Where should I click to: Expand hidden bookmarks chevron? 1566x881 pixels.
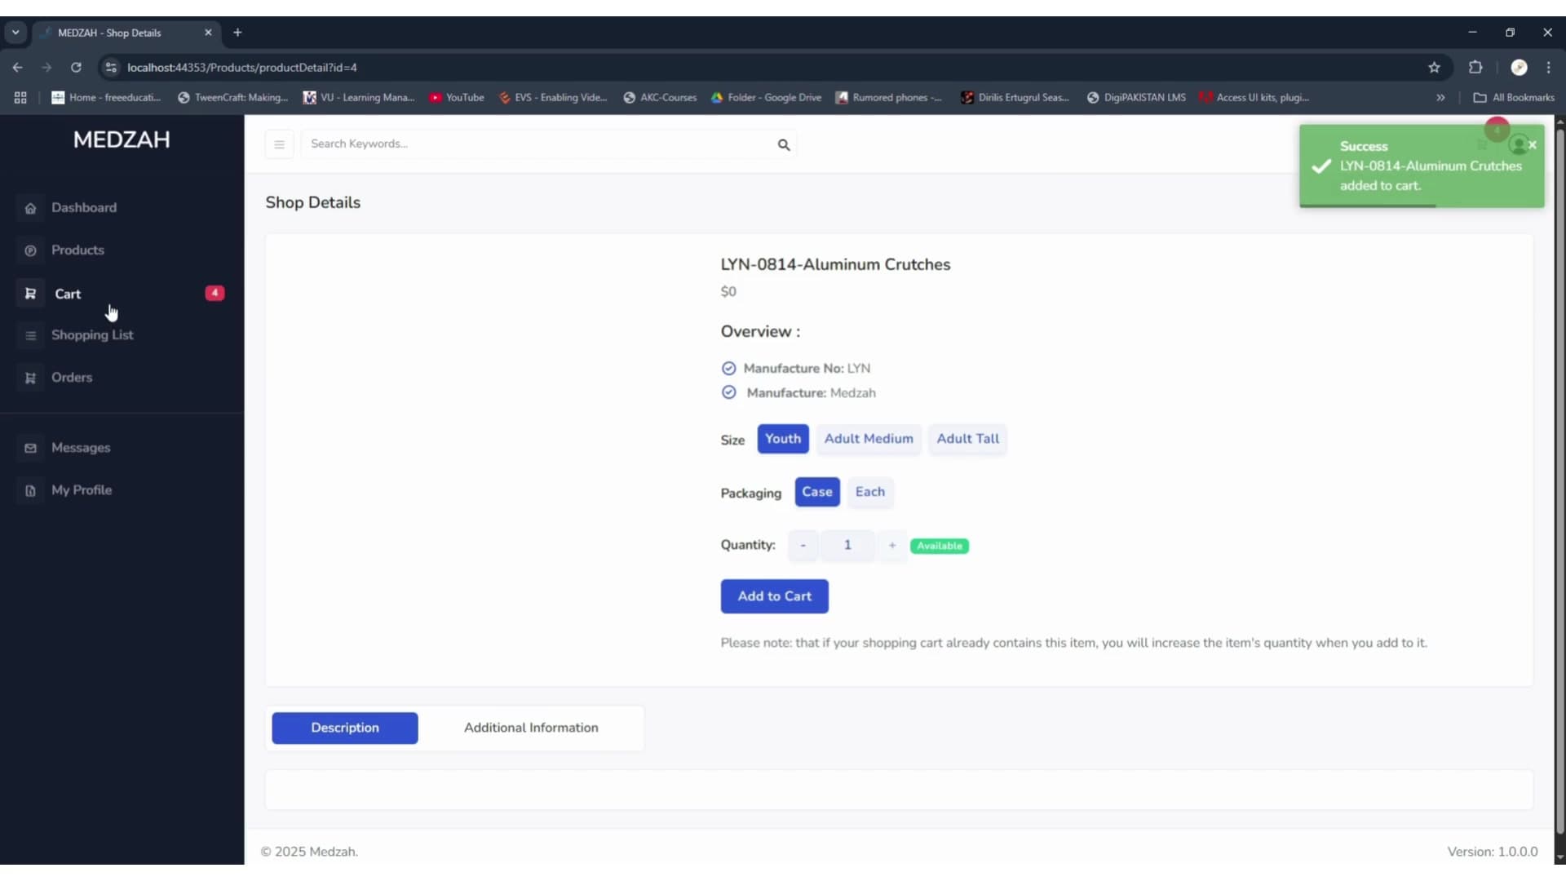(x=1440, y=97)
